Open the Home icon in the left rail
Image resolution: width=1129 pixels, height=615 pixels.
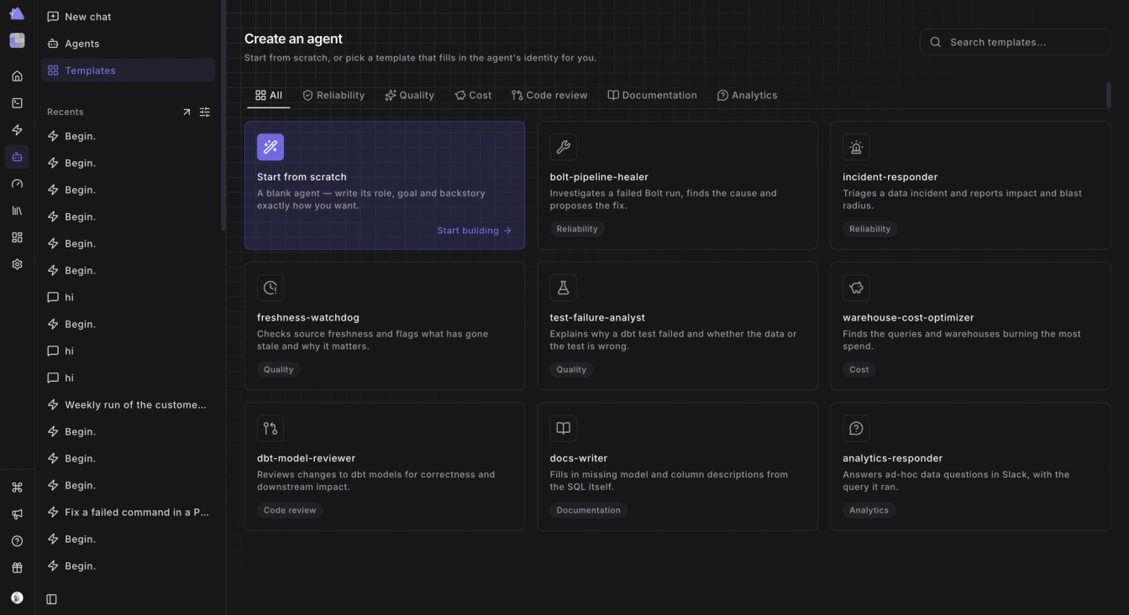click(17, 76)
